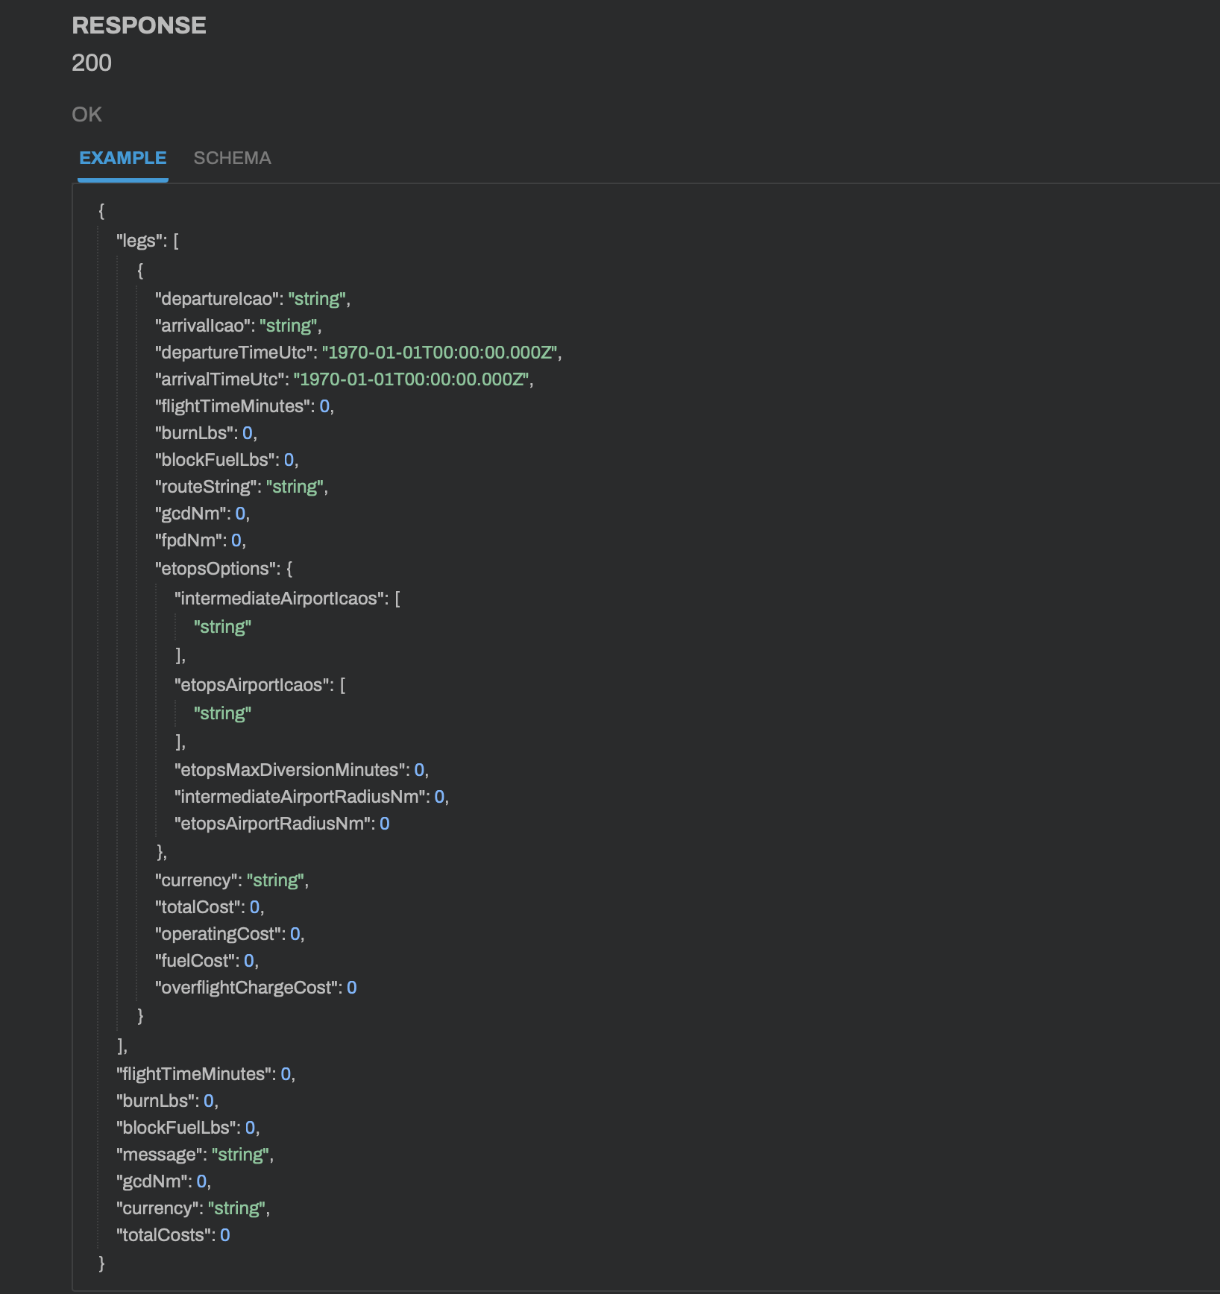The image size is (1220, 1294).
Task: Click the "fpdNm" key
Action: tap(188, 540)
